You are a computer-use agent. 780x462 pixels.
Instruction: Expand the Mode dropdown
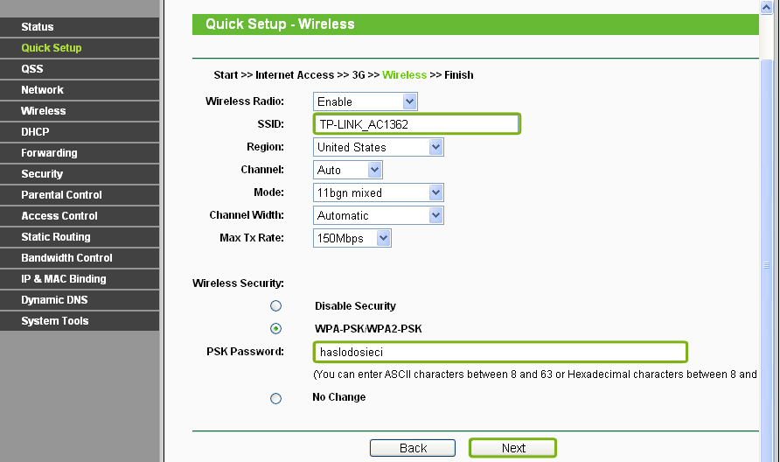378,193
